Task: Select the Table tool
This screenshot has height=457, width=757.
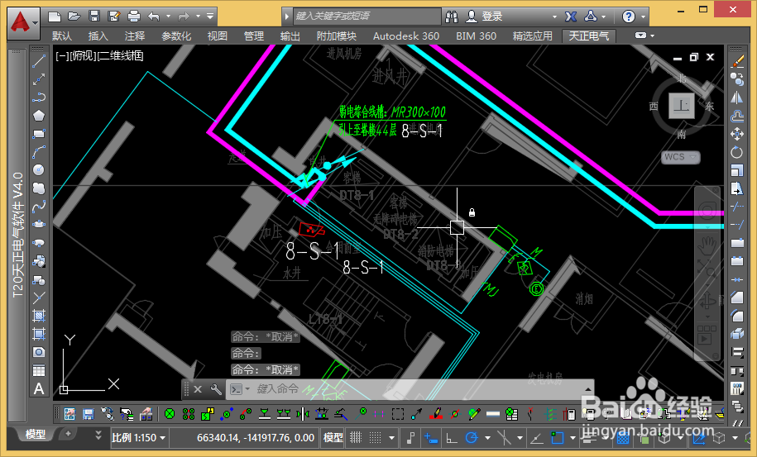Action: pyautogui.click(x=39, y=370)
